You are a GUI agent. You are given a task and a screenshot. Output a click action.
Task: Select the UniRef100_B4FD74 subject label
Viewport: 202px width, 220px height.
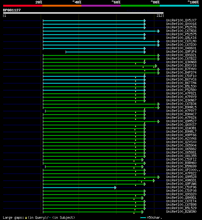[181, 72]
